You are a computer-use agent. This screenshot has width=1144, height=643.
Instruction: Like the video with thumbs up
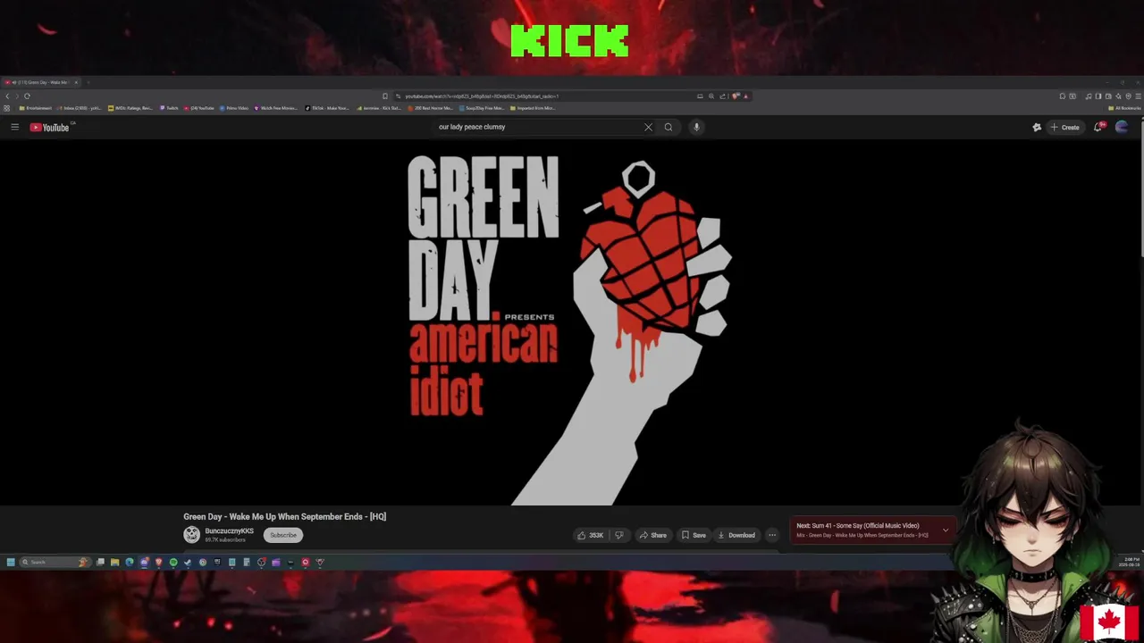(590, 535)
